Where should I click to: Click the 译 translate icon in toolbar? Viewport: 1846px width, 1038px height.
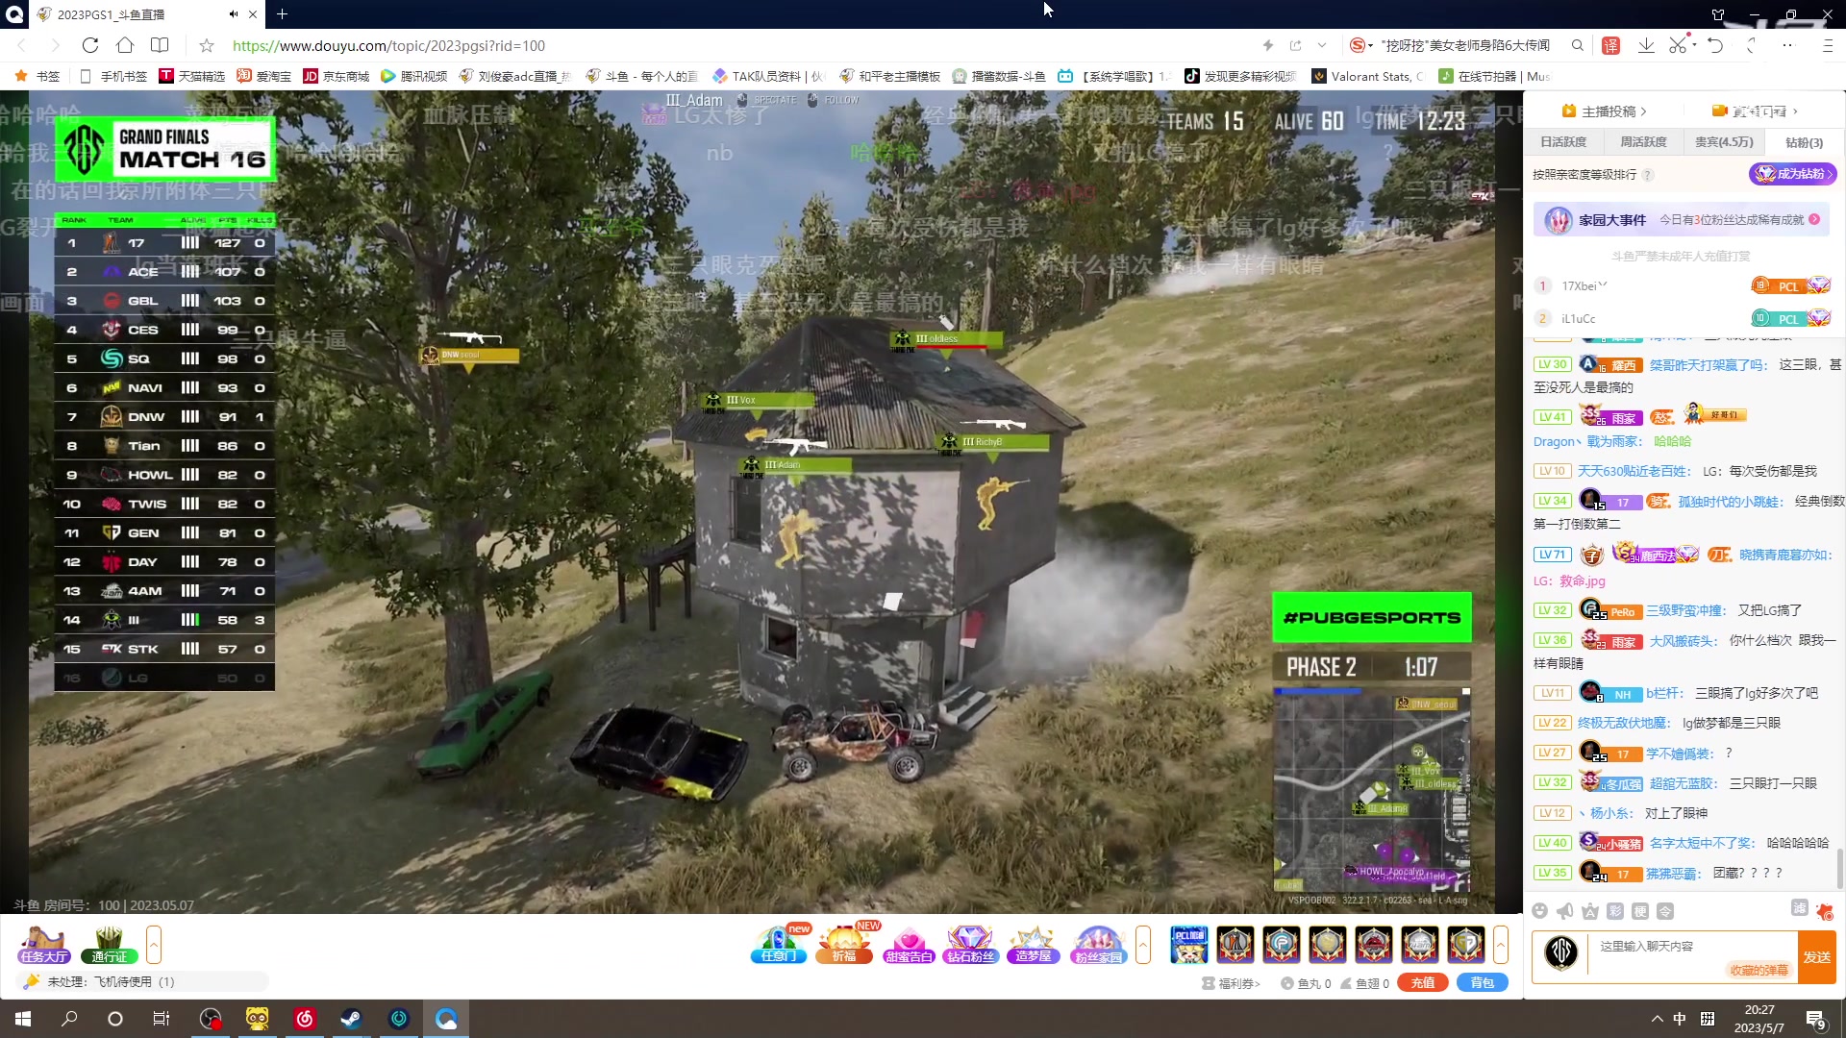pos(1611,45)
